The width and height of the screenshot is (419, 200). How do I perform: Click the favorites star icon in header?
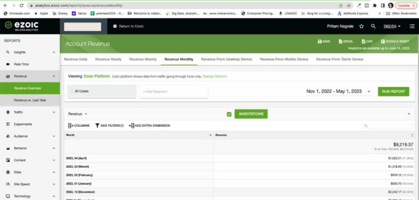pos(361,26)
